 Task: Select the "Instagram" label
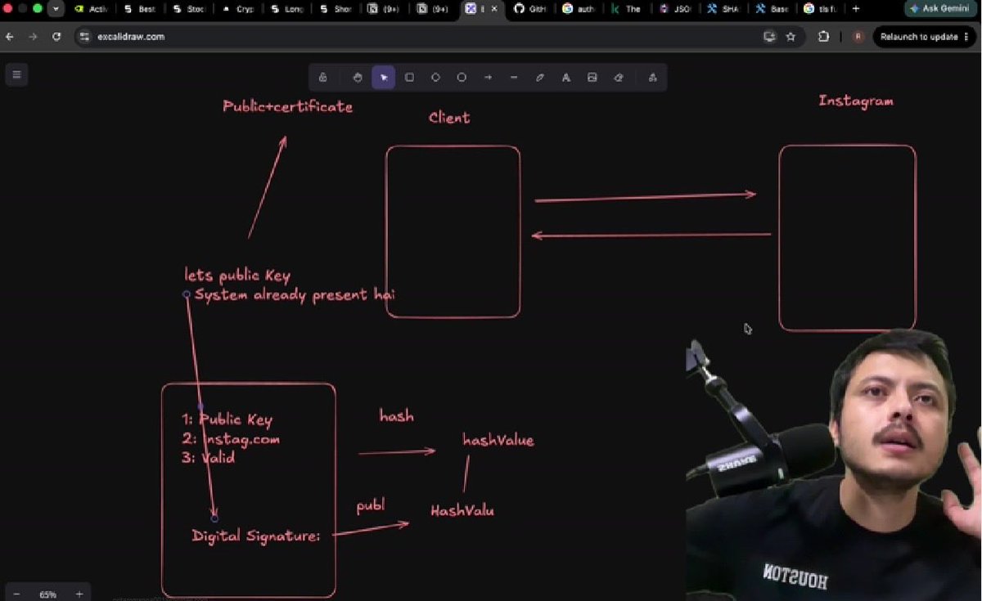pyautogui.click(x=856, y=101)
